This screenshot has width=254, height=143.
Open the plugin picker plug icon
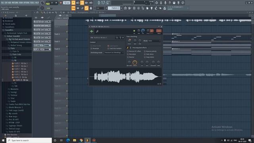coord(152,8)
